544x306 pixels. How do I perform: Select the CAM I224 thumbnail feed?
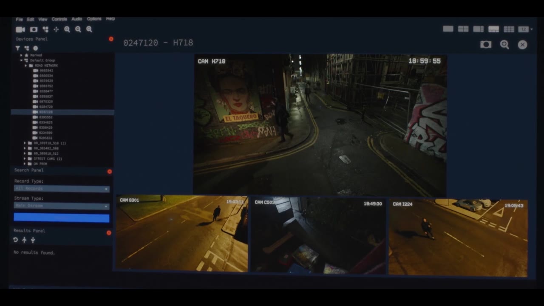(x=458, y=238)
